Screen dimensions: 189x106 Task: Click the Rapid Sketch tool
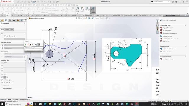(82, 9)
